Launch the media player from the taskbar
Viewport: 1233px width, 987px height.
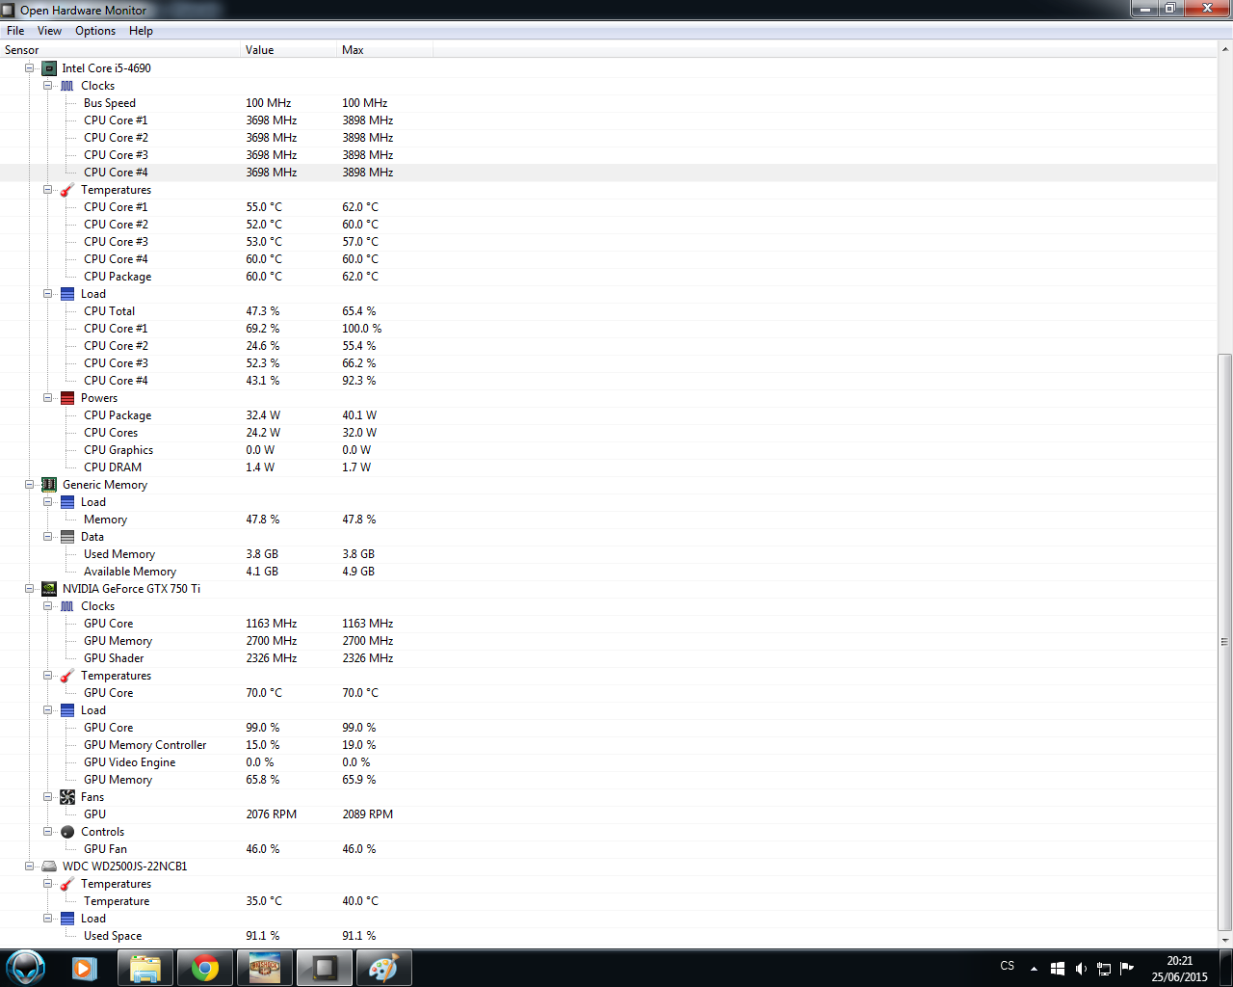(x=85, y=968)
